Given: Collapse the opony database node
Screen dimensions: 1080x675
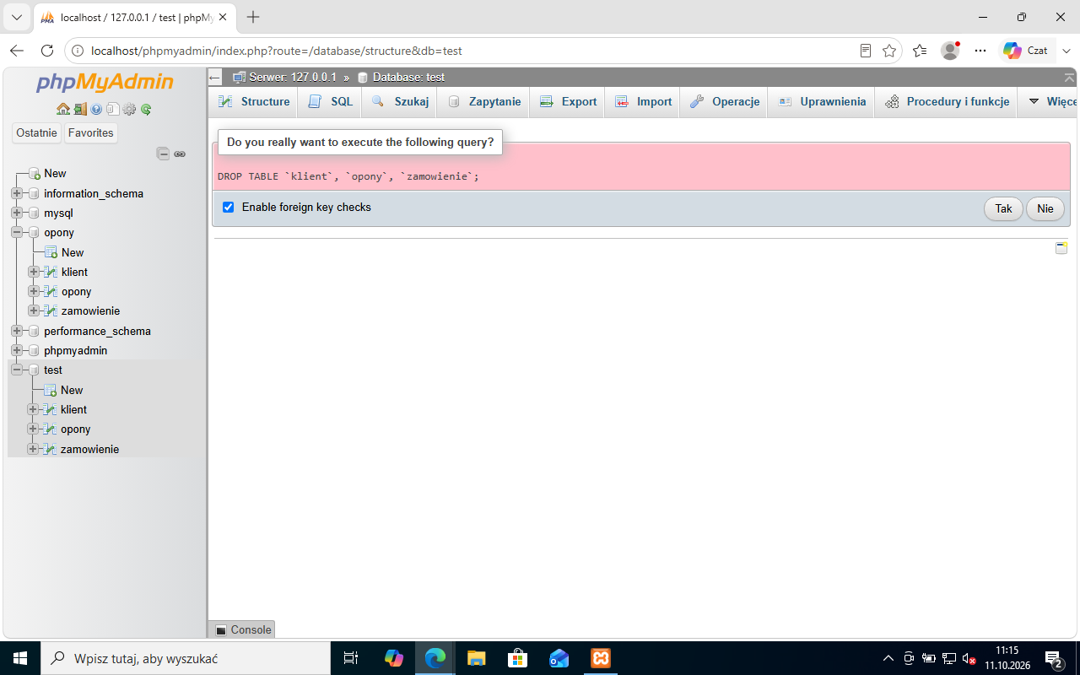Looking at the screenshot, I should coord(17,232).
